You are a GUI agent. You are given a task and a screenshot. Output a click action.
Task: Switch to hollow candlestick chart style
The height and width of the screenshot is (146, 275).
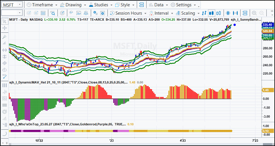[x=218, y=13]
